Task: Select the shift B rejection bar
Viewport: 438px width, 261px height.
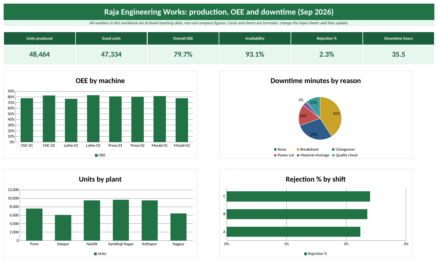Action: [x=297, y=214]
